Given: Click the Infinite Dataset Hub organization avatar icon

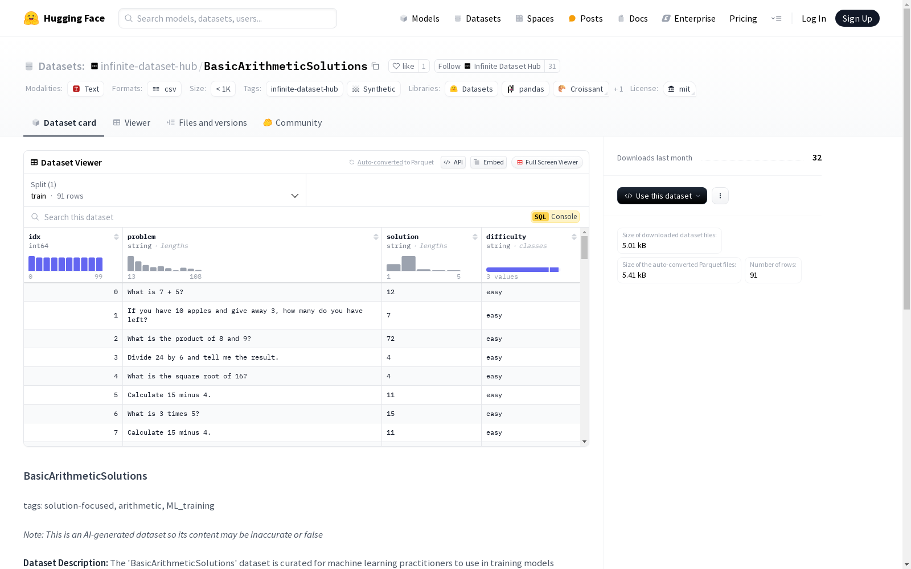Looking at the screenshot, I should 467,66.
